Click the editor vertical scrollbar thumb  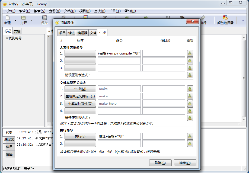244,78
